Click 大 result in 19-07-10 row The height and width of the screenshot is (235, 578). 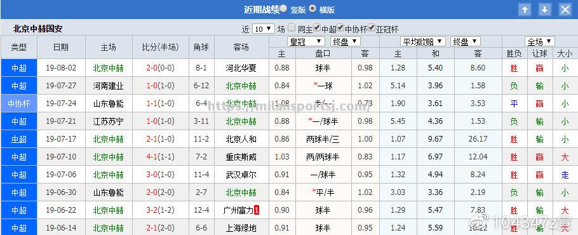[x=565, y=158]
